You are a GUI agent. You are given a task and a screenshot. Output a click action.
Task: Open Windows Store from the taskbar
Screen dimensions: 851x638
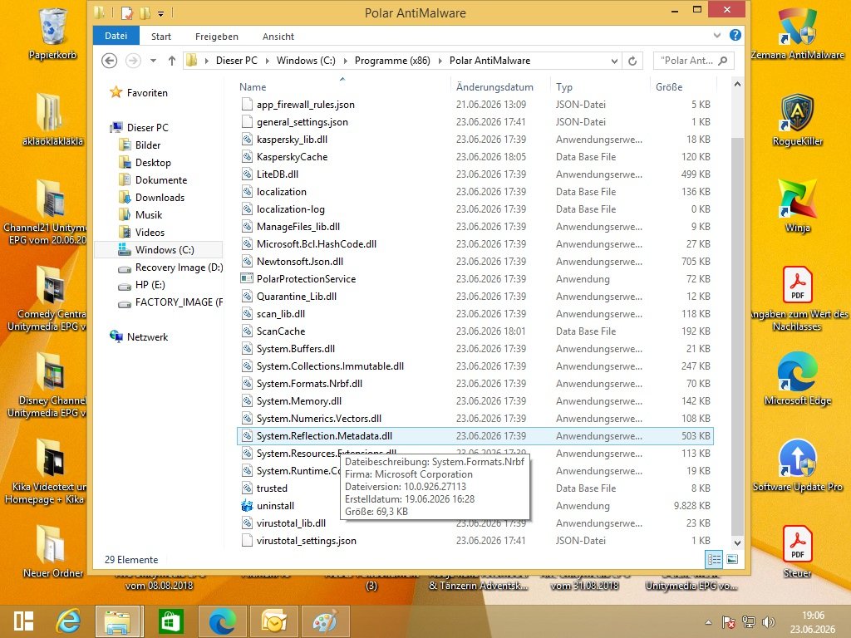[170, 621]
